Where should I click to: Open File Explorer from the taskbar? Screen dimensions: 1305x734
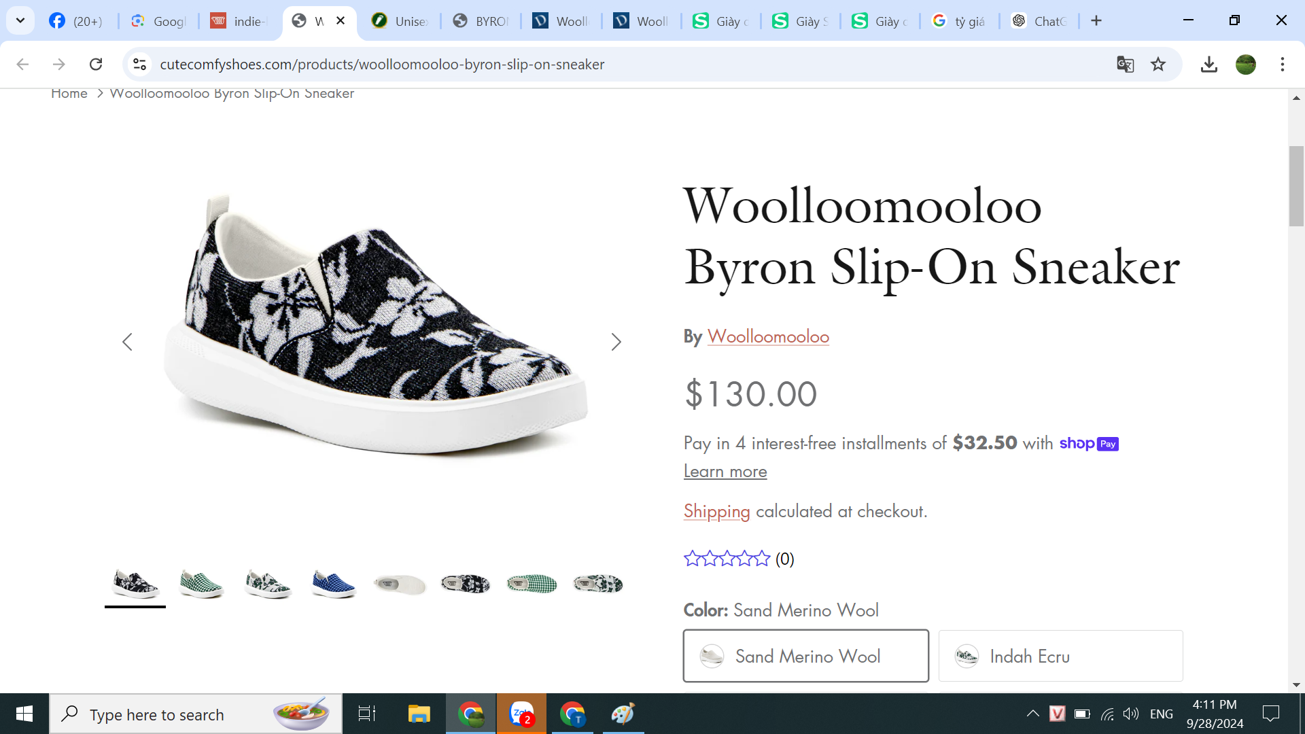pos(419,714)
